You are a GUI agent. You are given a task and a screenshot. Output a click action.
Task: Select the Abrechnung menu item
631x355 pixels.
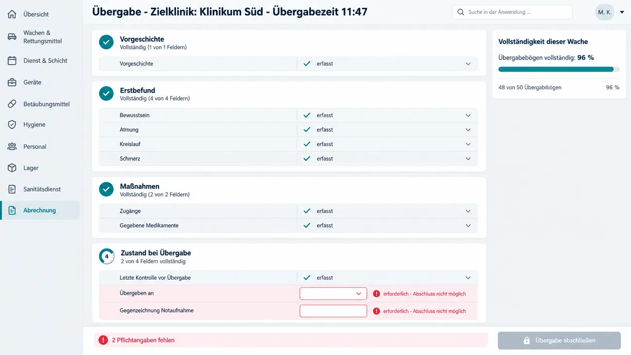40,210
